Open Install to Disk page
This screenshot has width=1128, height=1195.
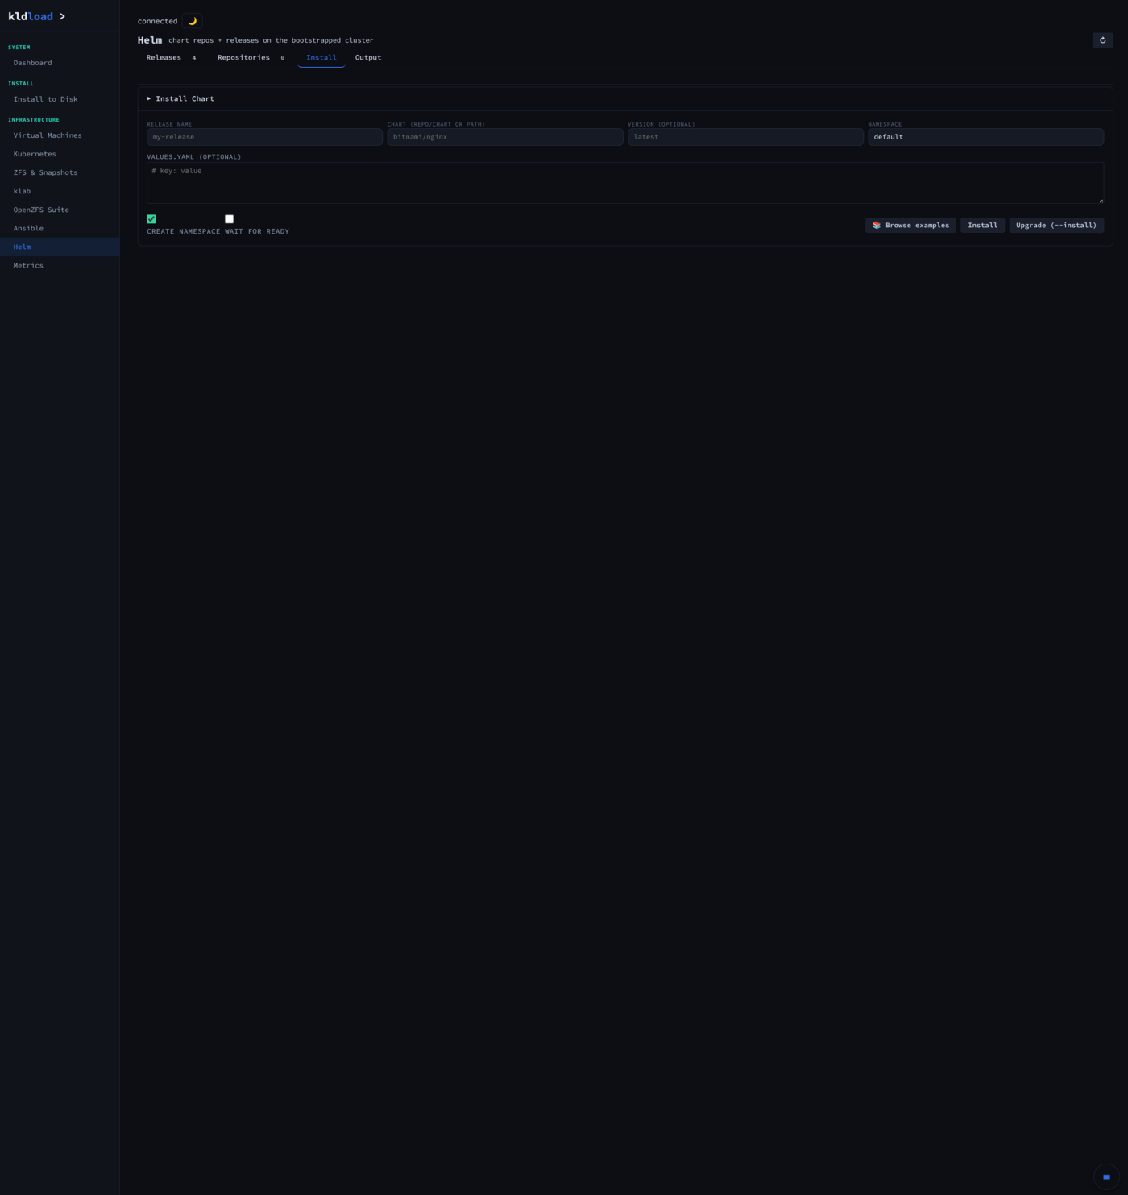(x=60, y=99)
